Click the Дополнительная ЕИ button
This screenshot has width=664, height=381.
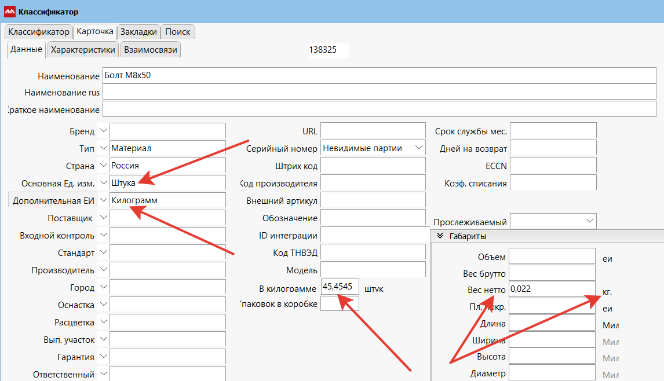[53, 200]
